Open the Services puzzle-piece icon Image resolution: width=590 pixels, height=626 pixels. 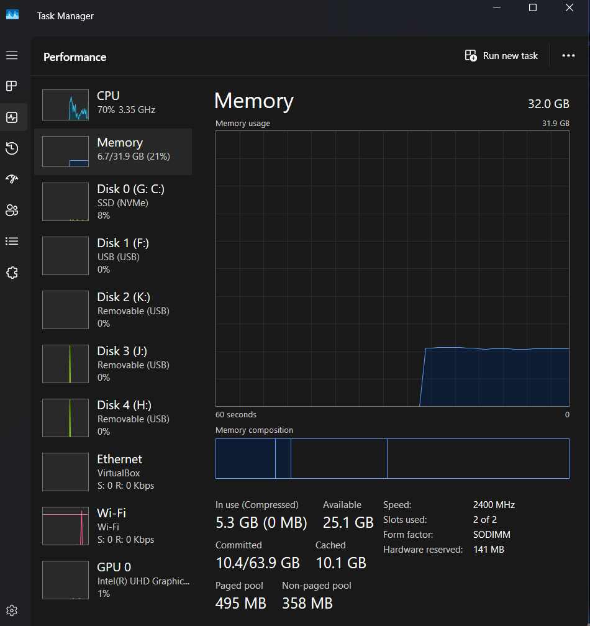(12, 272)
